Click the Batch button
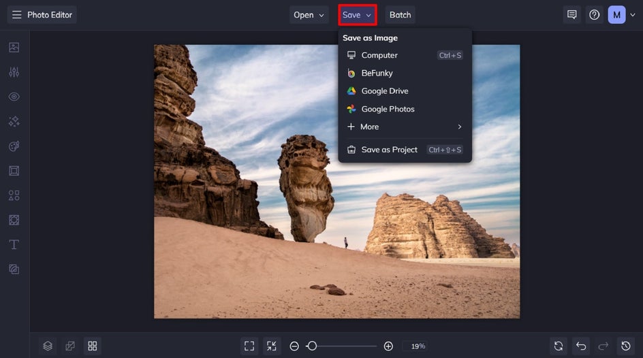This screenshot has height=358, width=643. coord(401,15)
